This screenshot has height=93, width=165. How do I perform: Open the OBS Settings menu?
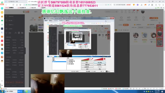coord(51,21)
